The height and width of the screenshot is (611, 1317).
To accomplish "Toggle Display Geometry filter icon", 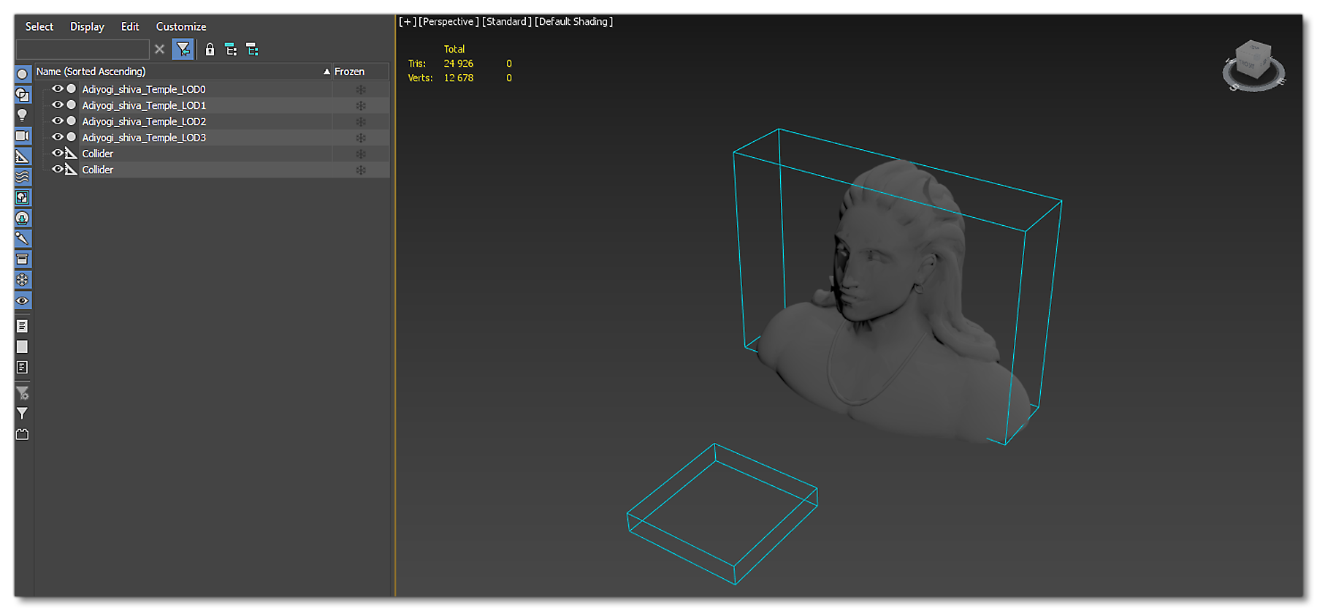I will 23,74.
